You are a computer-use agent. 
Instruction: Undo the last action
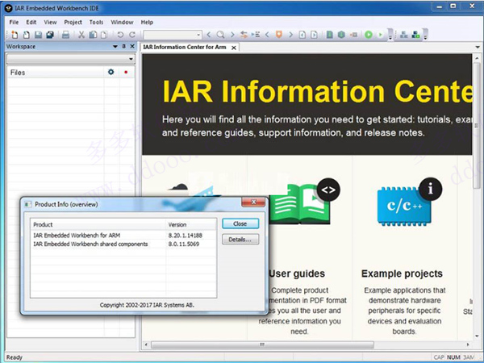click(x=120, y=35)
